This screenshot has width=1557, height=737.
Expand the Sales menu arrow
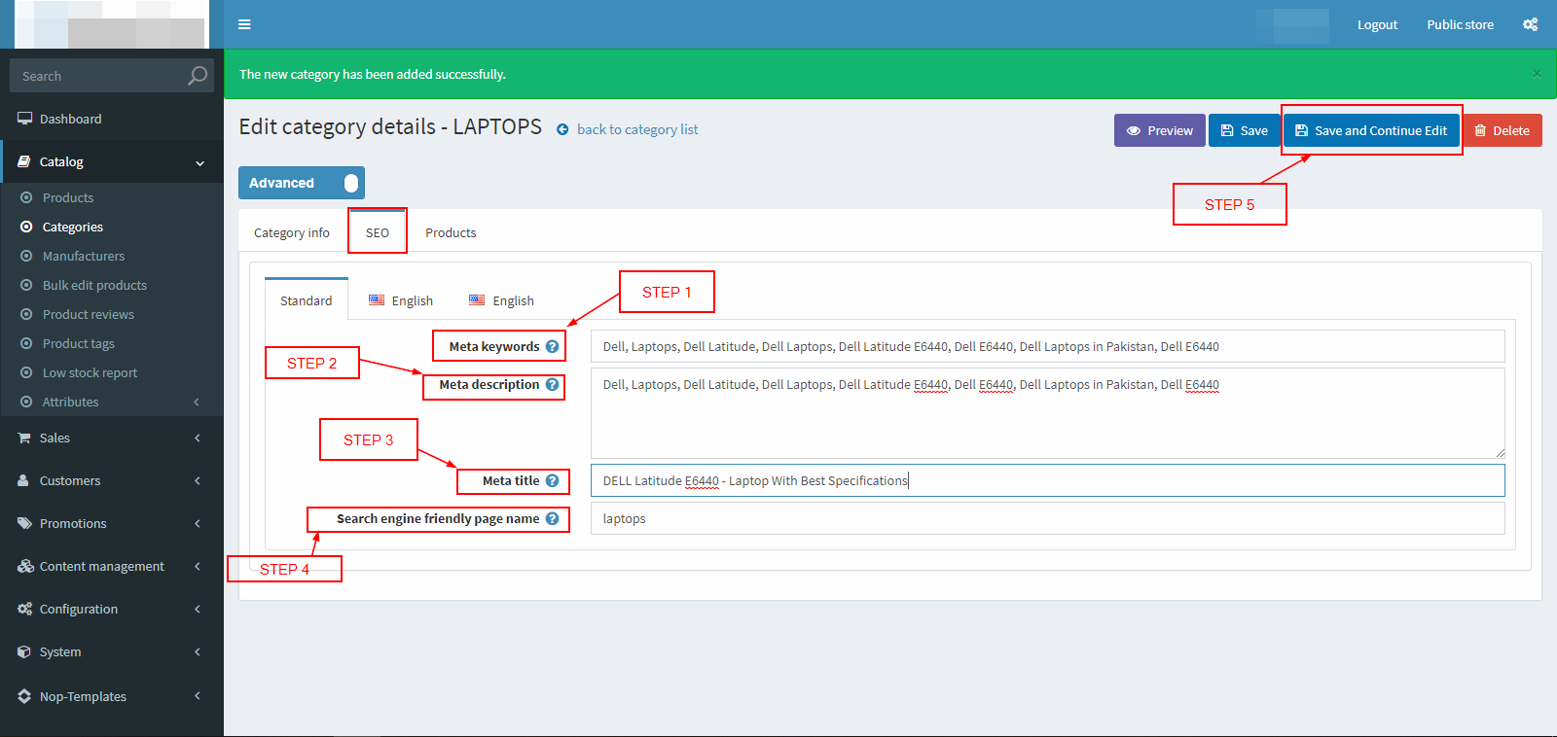coord(198,438)
